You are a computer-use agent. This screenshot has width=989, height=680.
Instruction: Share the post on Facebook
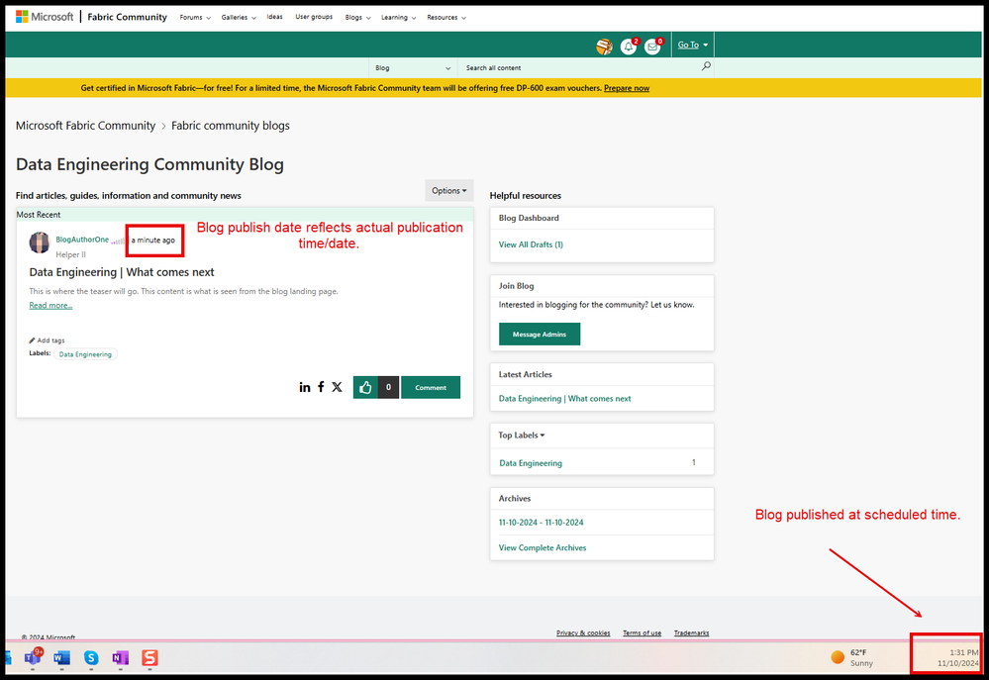[321, 387]
